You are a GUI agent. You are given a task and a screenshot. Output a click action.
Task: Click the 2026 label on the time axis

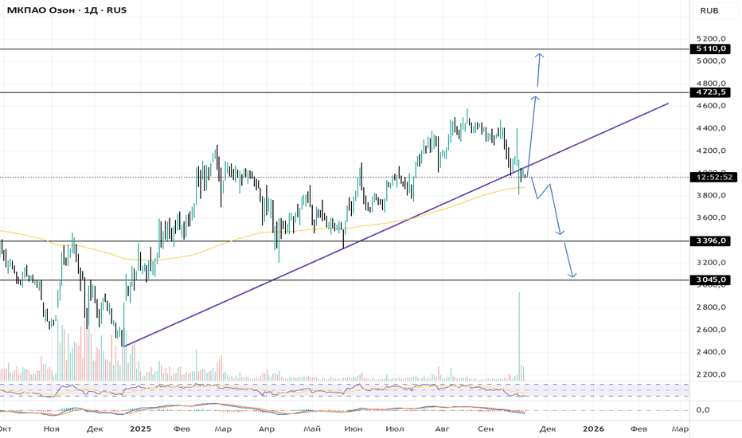592,428
